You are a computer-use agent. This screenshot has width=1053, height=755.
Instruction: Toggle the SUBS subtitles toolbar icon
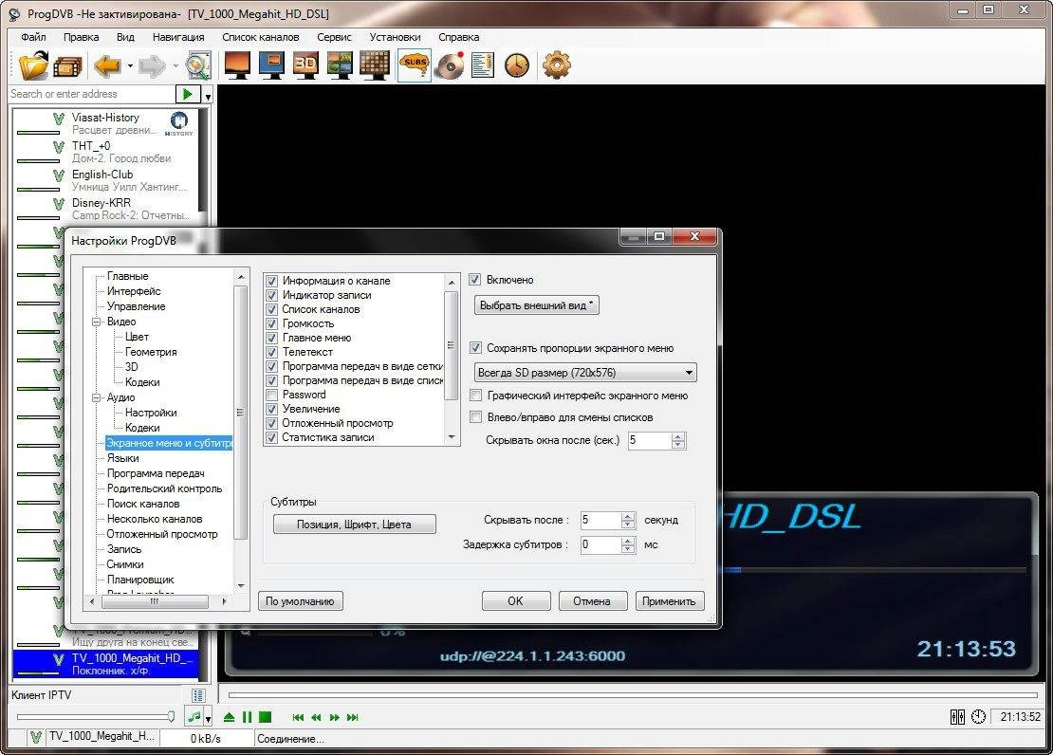tap(415, 65)
